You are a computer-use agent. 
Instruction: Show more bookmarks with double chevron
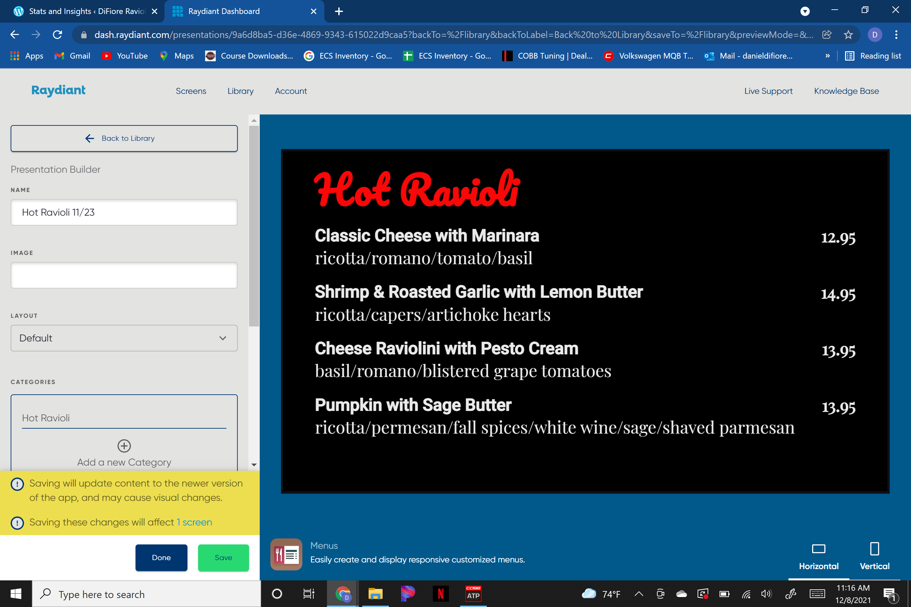827,56
